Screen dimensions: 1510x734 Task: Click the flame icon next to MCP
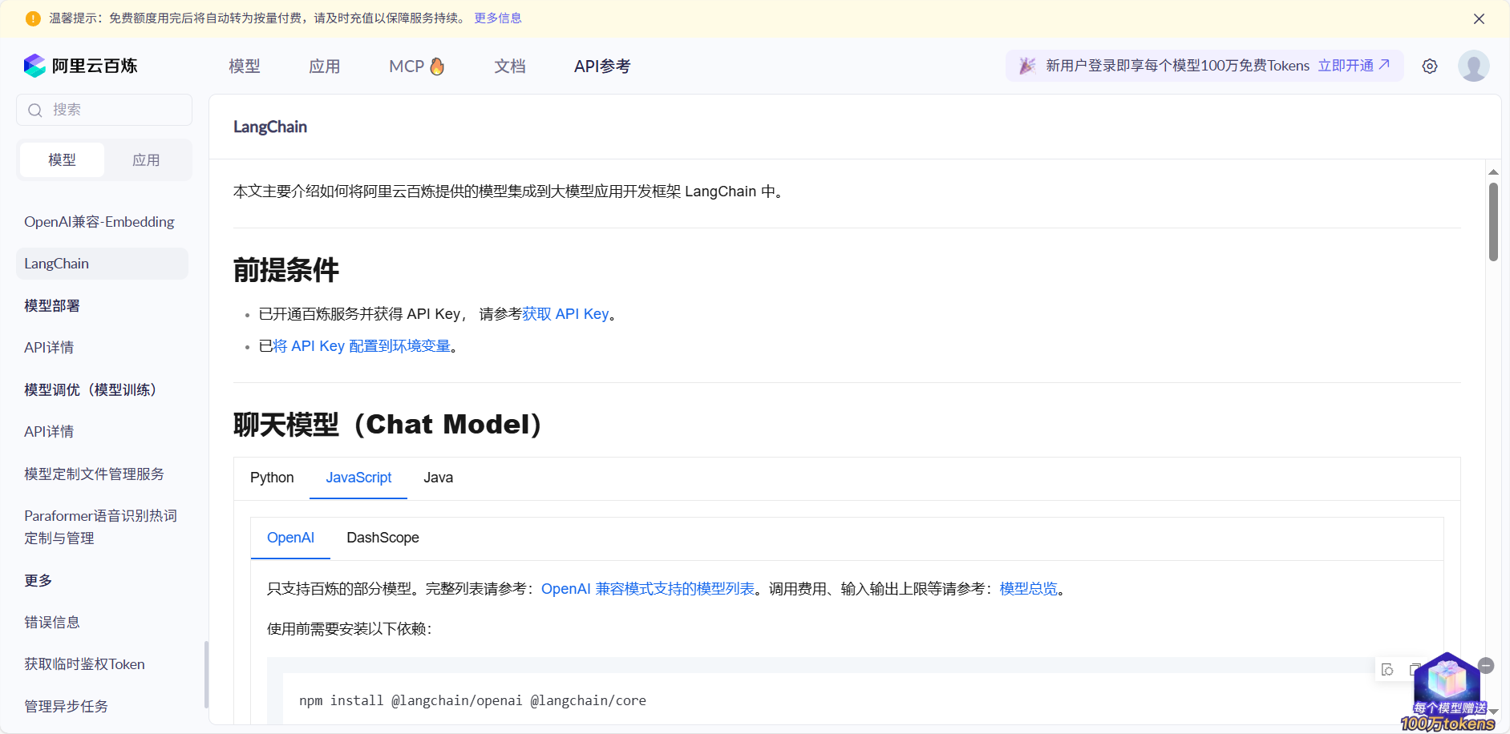(x=437, y=66)
